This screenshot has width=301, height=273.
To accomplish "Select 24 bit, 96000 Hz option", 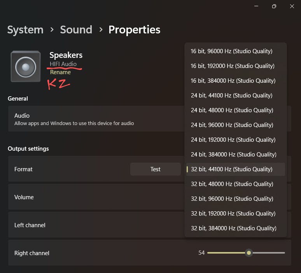I will (x=232, y=125).
